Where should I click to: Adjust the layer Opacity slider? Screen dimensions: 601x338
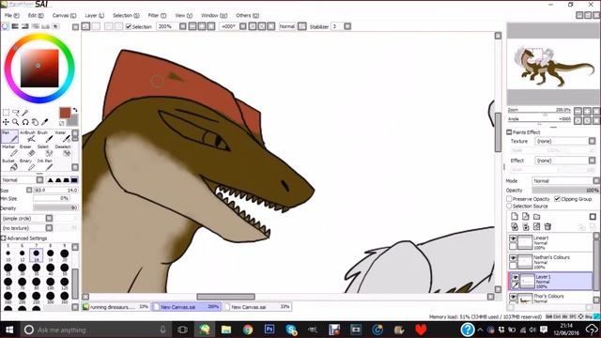[565, 190]
